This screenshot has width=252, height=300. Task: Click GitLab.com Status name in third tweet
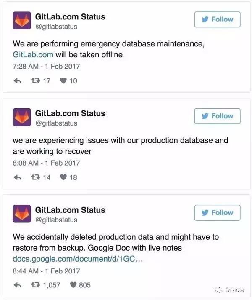pyautogui.click(x=70, y=210)
